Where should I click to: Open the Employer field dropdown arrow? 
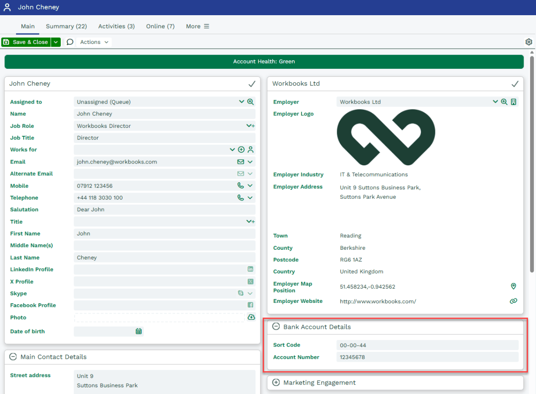click(495, 102)
